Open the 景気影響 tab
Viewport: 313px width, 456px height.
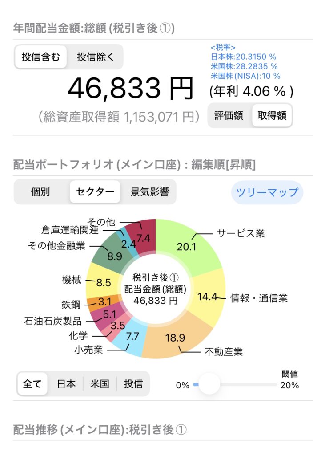tap(149, 192)
